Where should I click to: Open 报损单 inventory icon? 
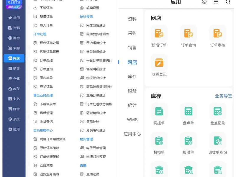[159, 141]
